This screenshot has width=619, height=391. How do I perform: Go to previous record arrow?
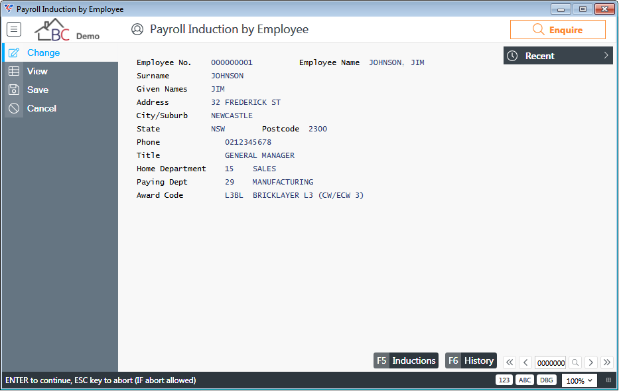pos(525,362)
